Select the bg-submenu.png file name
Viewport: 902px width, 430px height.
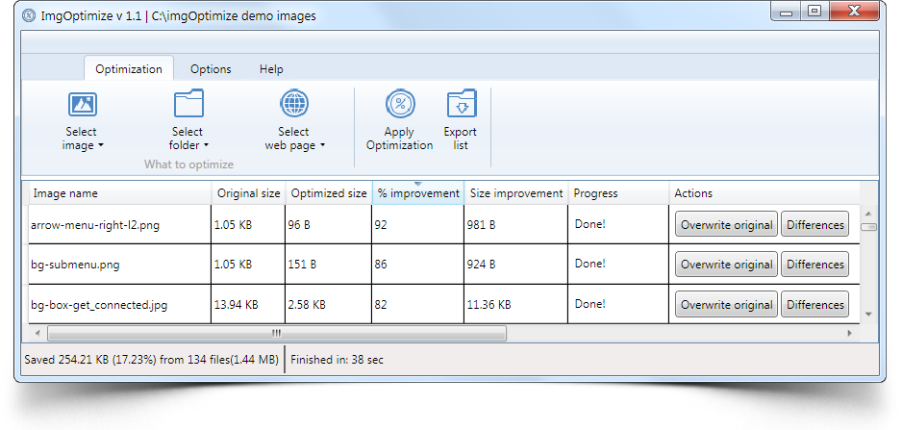pyautogui.click(x=75, y=265)
